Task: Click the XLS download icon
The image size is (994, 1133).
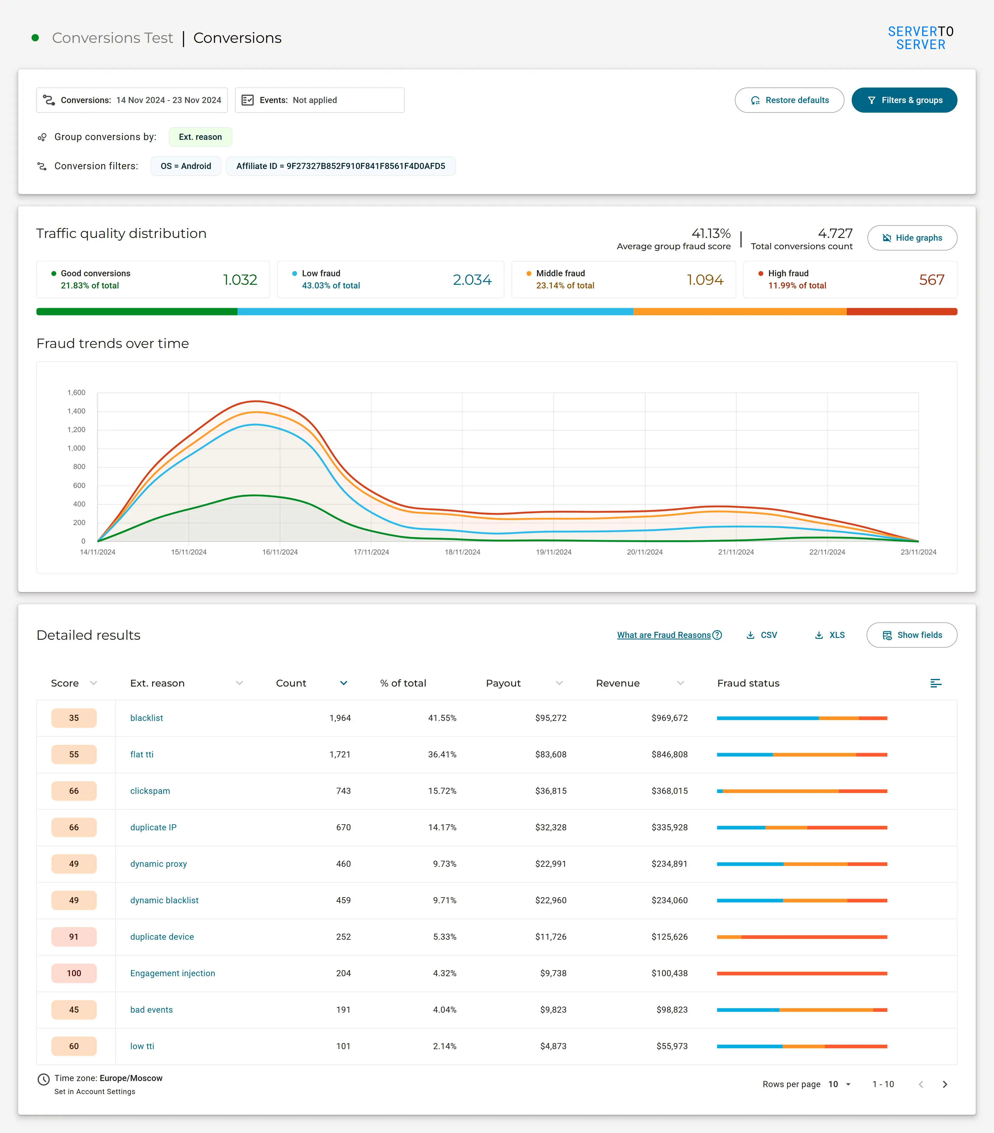Action: (x=819, y=635)
